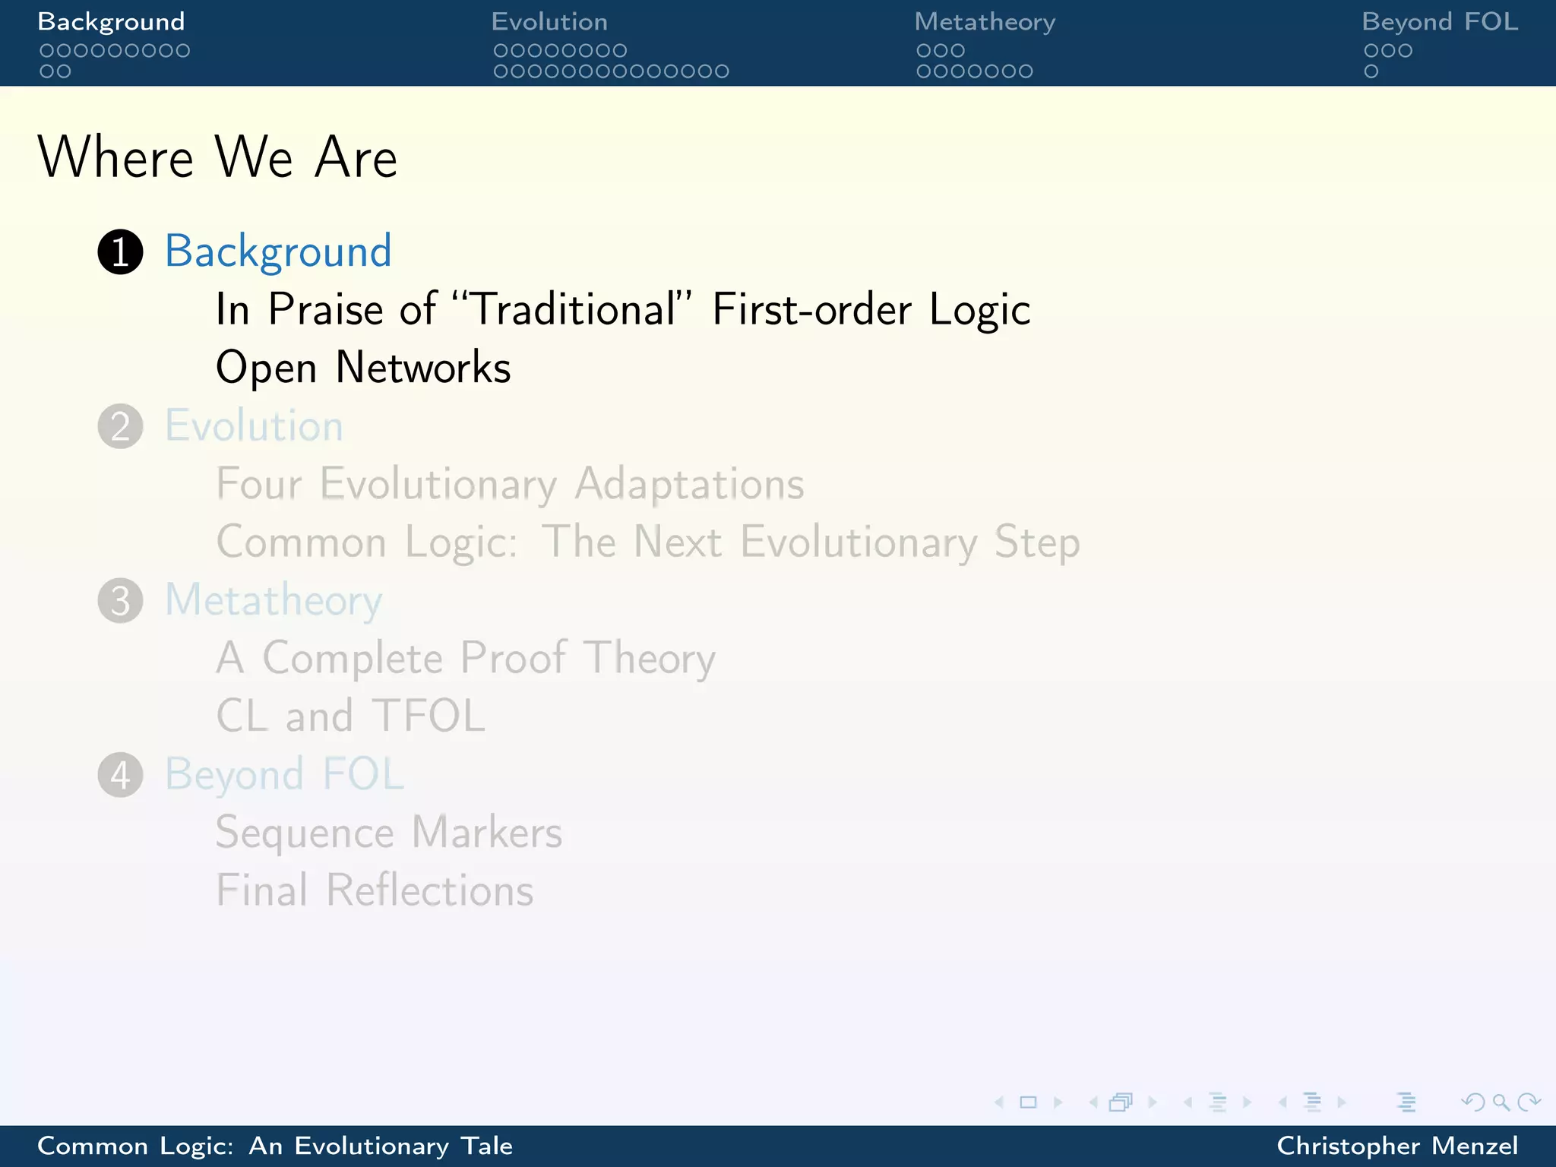This screenshot has height=1167, width=1556.
Task: Click the previous slide arrow in navigation bar
Action: pos(999,1102)
